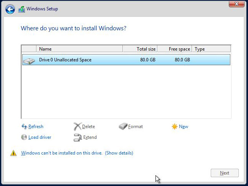Viewport: 248px width, 186px height.
Task: Select the Drive 0 Unallocated Space row
Action: point(126,60)
